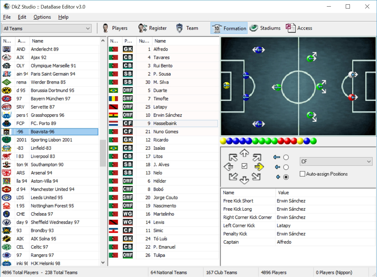377x277 pixels.
Task: Open the Register section
Action: [x=152, y=28]
